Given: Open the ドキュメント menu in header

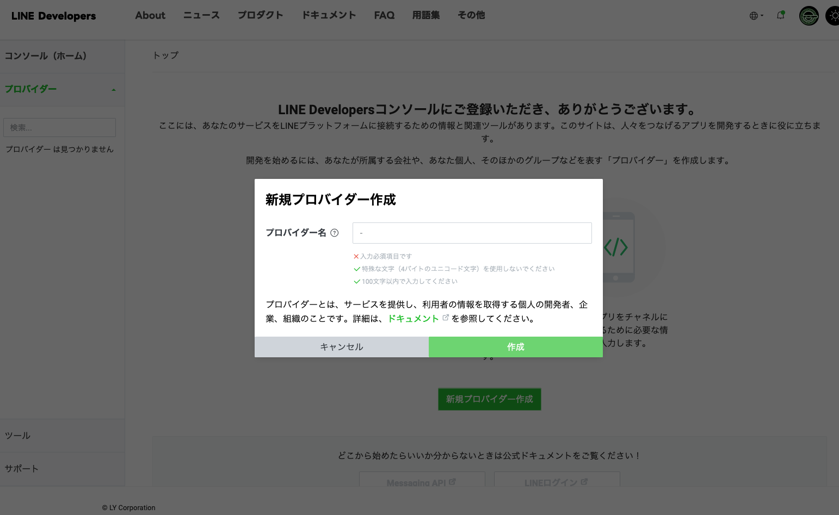Looking at the screenshot, I should tap(329, 15).
